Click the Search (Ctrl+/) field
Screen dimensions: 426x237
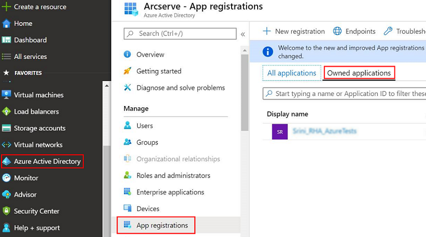click(x=180, y=33)
